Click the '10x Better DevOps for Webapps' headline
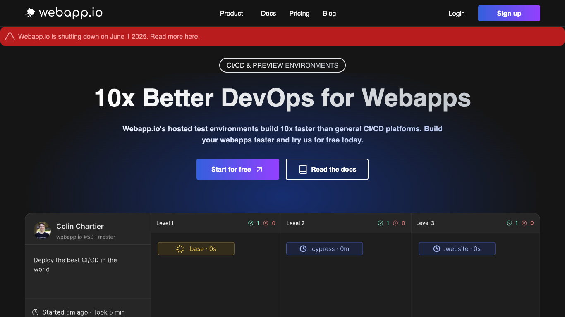Viewport: 565px width, 317px height. 282,98
